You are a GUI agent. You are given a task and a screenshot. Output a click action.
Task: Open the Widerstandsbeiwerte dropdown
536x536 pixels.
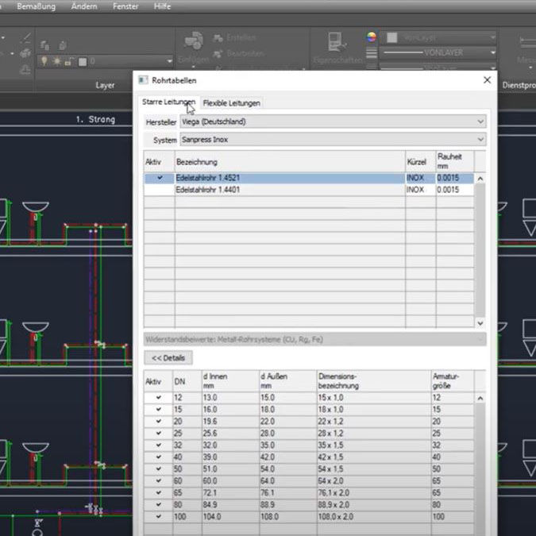click(x=314, y=339)
